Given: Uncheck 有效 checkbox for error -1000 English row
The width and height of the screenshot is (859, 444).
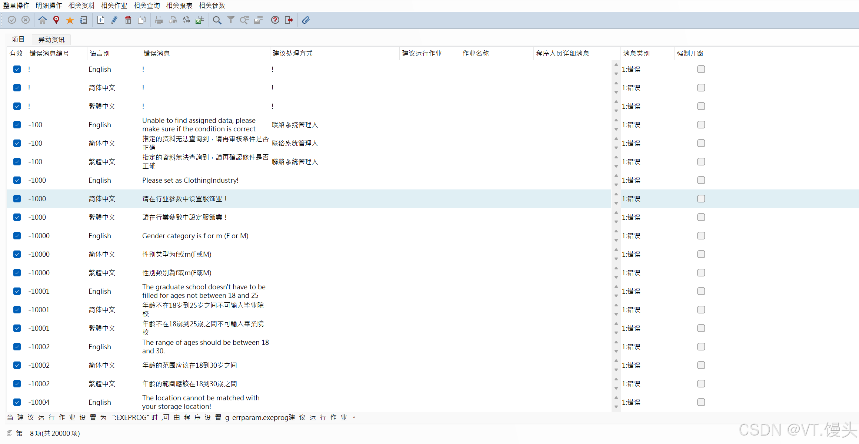Looking at the screenshot, I should click(x=17, y=180).
